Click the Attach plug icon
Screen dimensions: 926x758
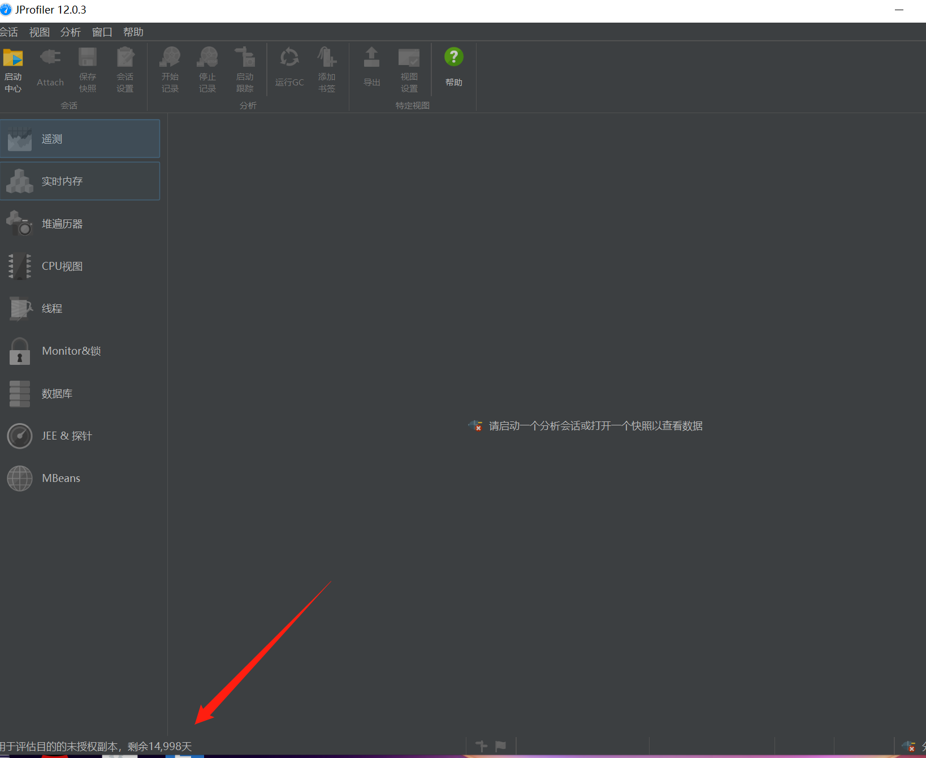(x=50, y=58)
